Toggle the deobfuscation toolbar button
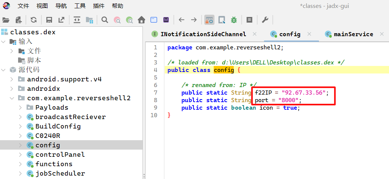The width and height of the screenshot is (389, 179). coord(209,20)
